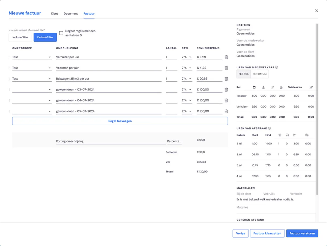Screen dimensions: 327x246
Task: Click the Taxateur role row
Action: point(275,96)
